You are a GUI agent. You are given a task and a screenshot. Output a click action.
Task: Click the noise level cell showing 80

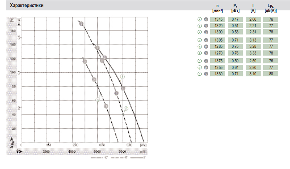(x=271, y=74)
